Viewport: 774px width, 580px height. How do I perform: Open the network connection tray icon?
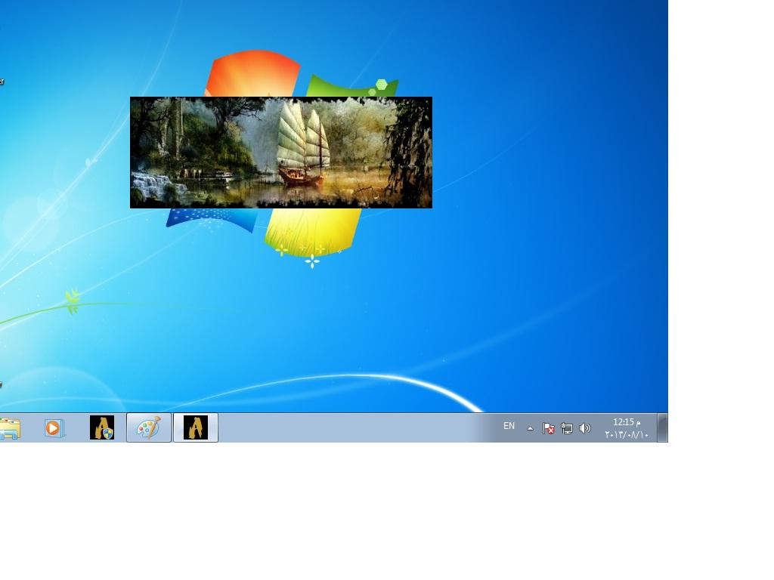click(567, 428)
